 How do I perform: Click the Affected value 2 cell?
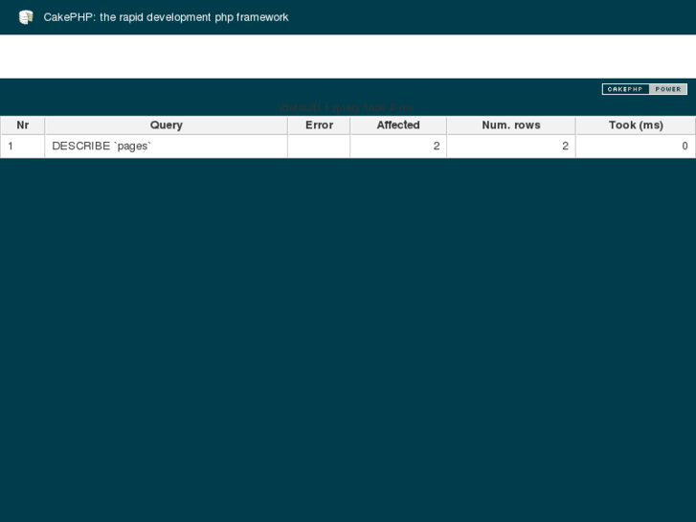(398, 147)
